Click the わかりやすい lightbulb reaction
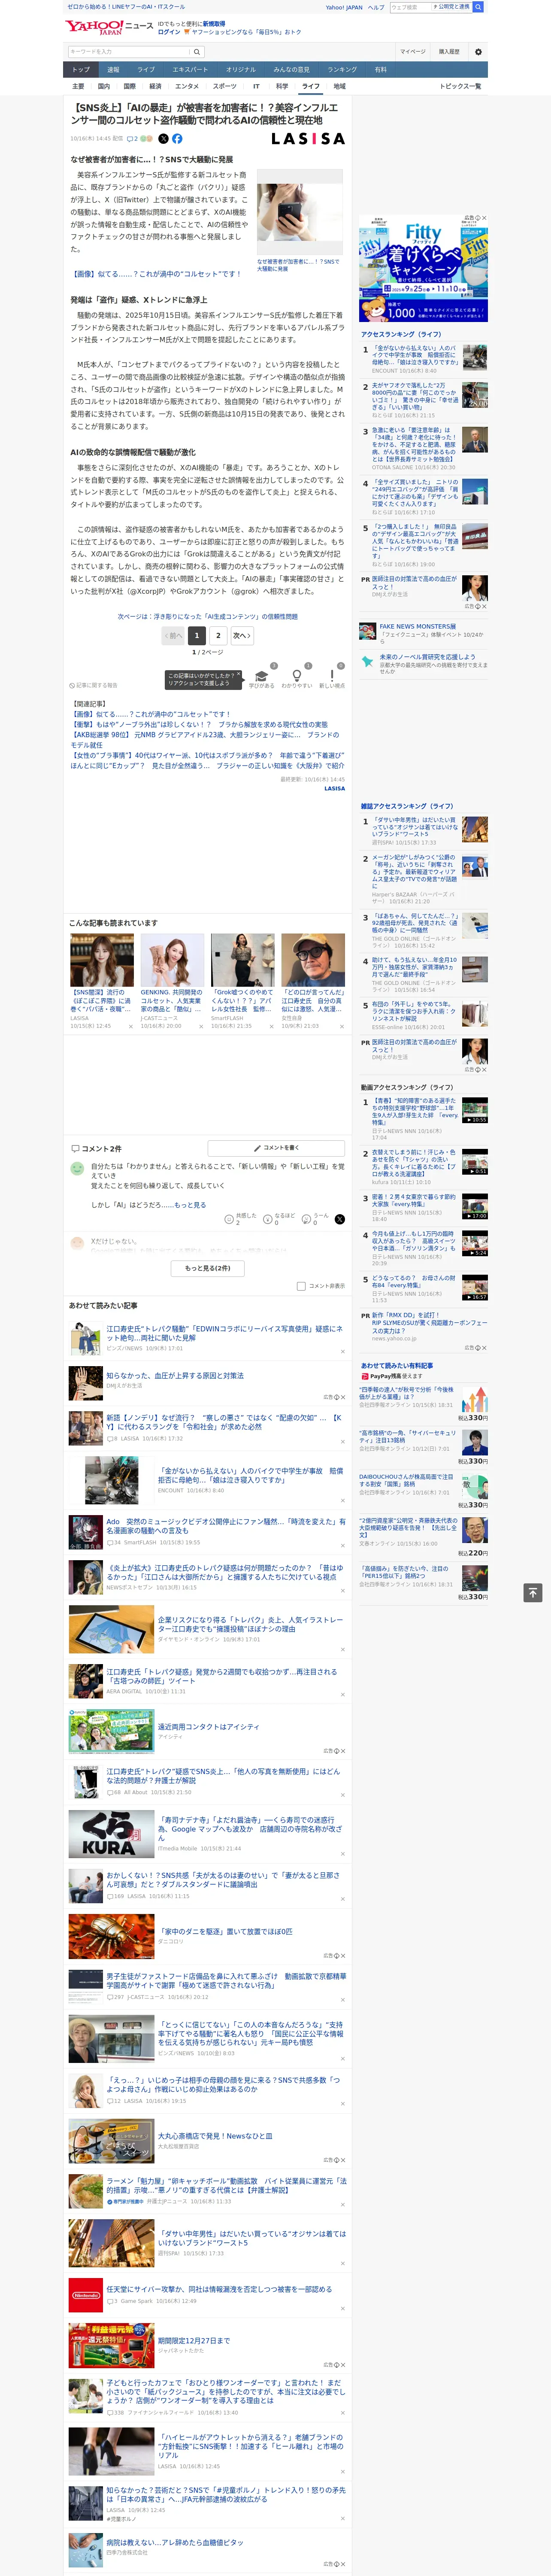This screenshot has width=551, height=2576. coord(296,677)
